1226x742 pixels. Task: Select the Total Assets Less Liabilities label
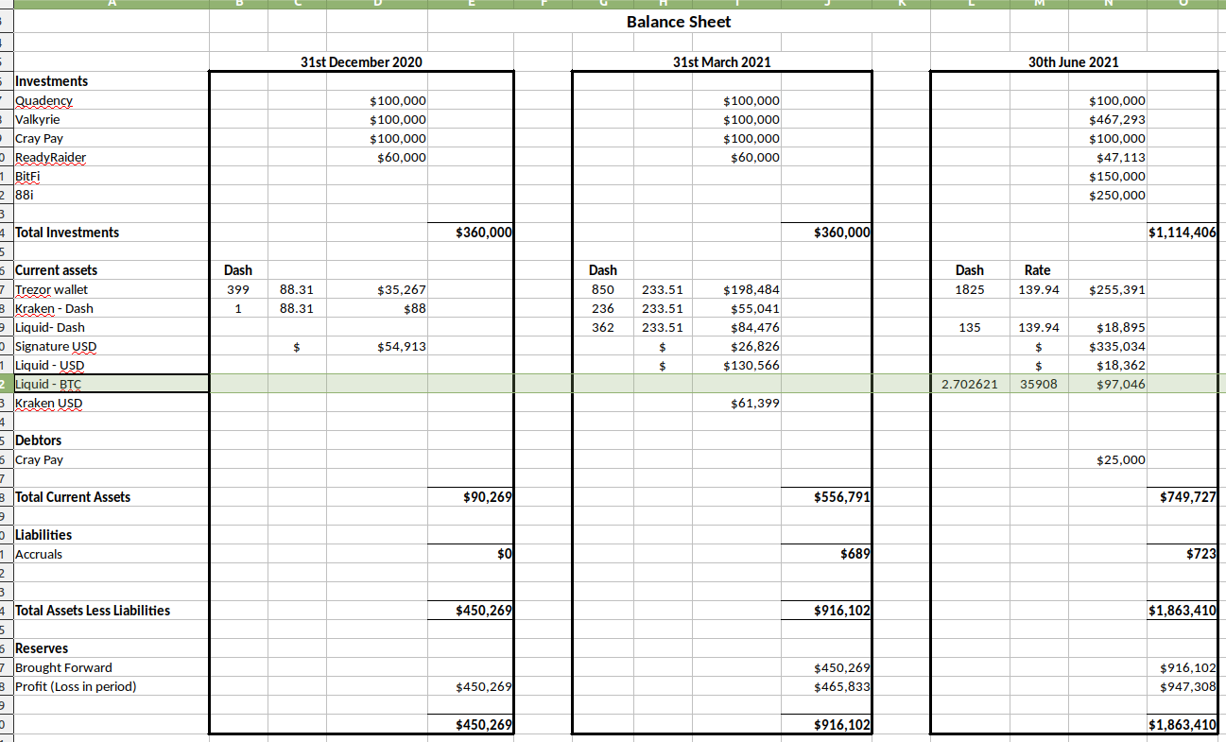(93, 611)
